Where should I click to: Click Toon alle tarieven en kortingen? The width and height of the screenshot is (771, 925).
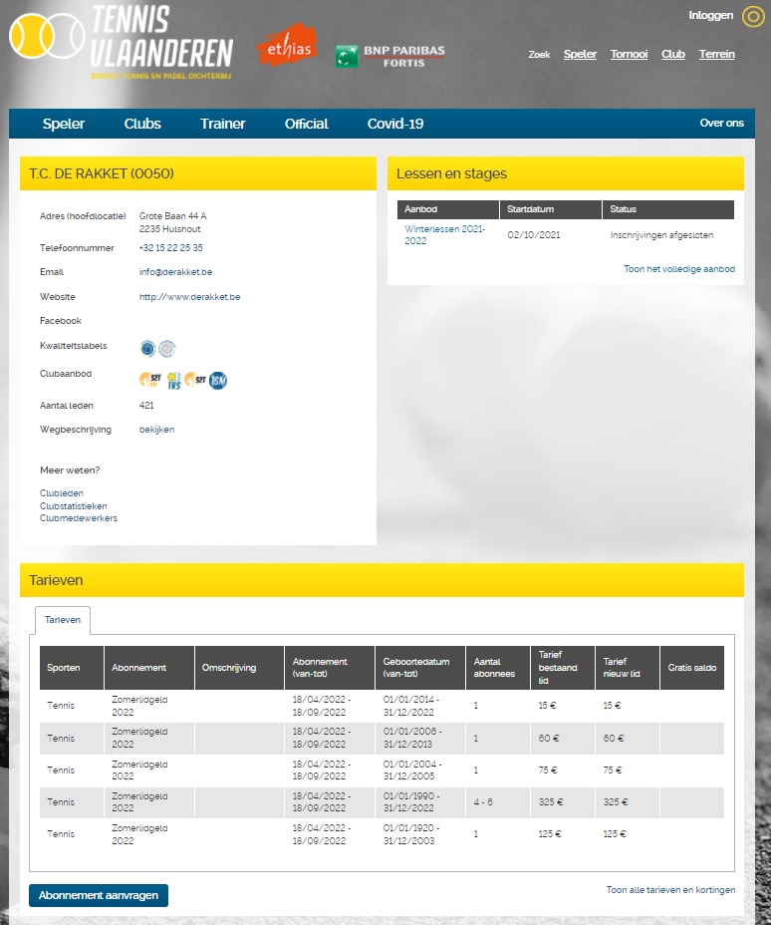tap(670, 889)
